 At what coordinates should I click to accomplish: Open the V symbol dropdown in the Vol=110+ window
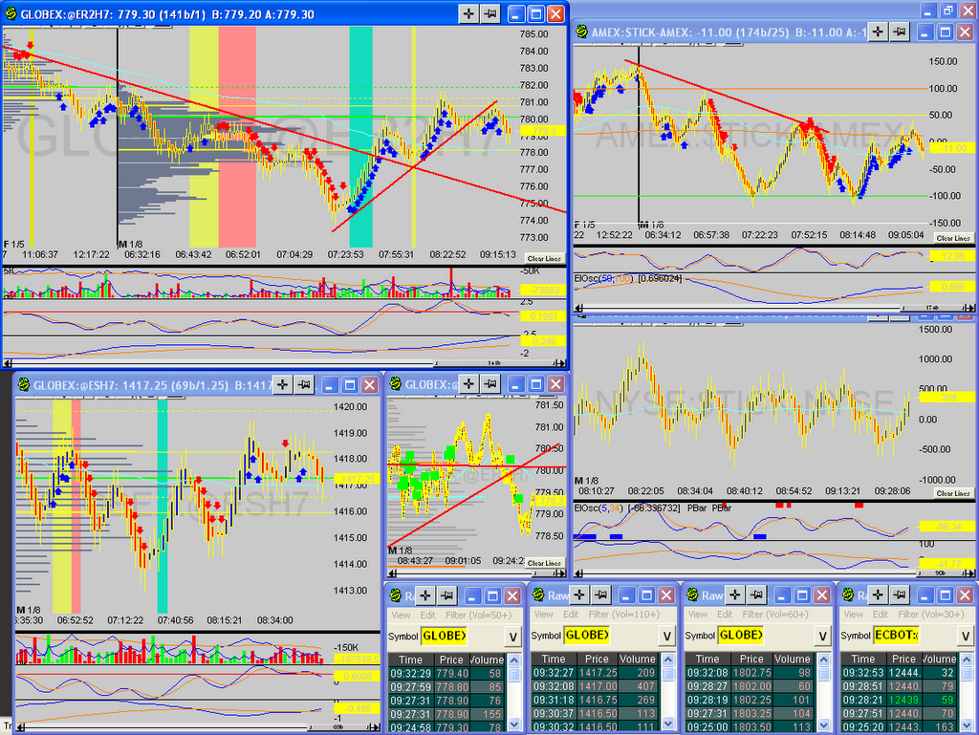pos(667,637)
